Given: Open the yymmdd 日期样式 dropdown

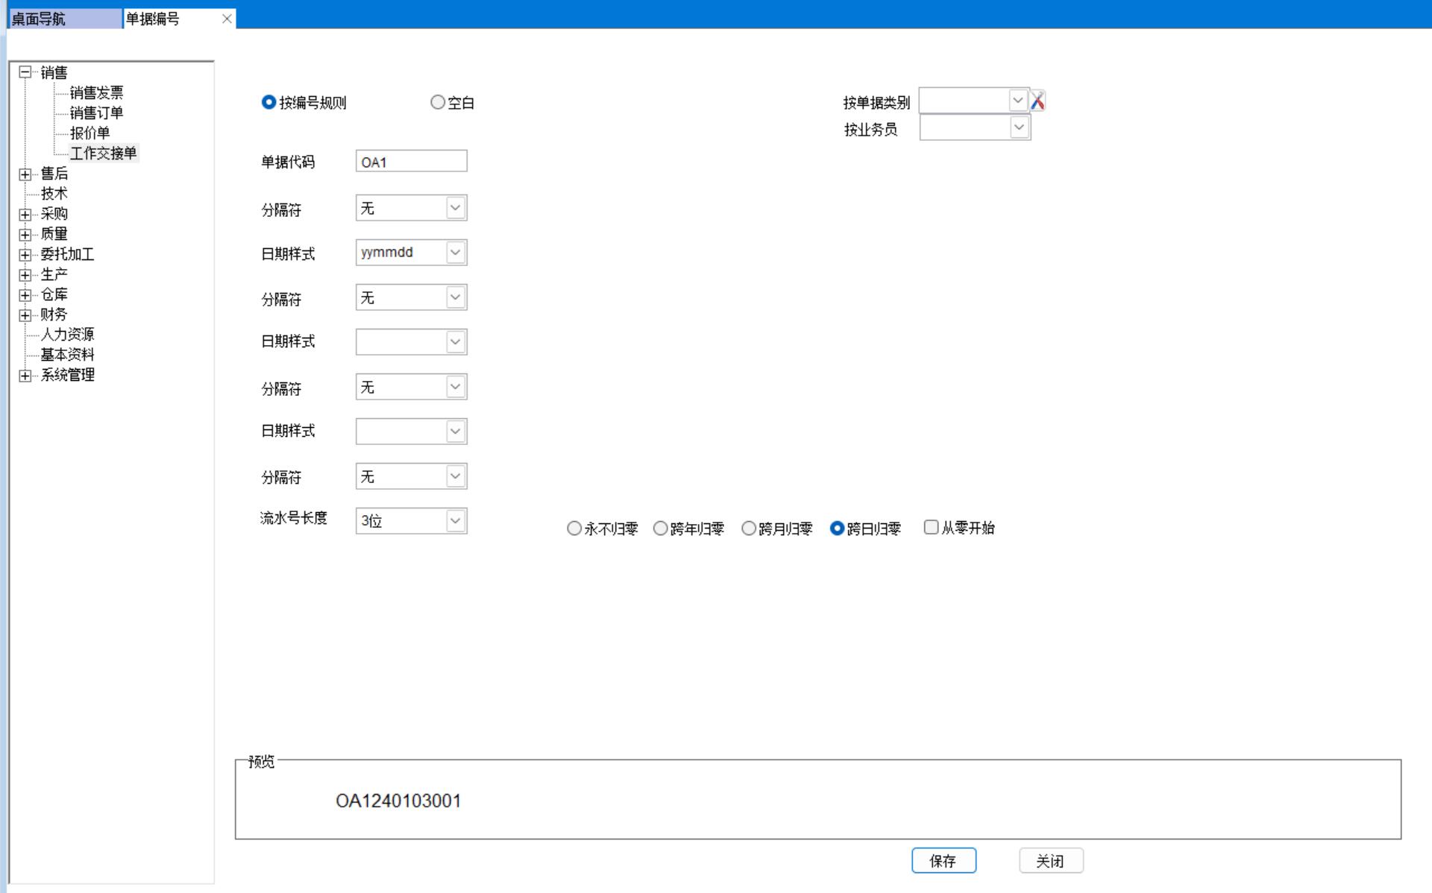Looking at the screenshot, I should tap(455, 253).
